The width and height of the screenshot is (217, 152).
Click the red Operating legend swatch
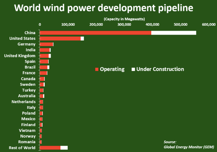coord(97,70)
